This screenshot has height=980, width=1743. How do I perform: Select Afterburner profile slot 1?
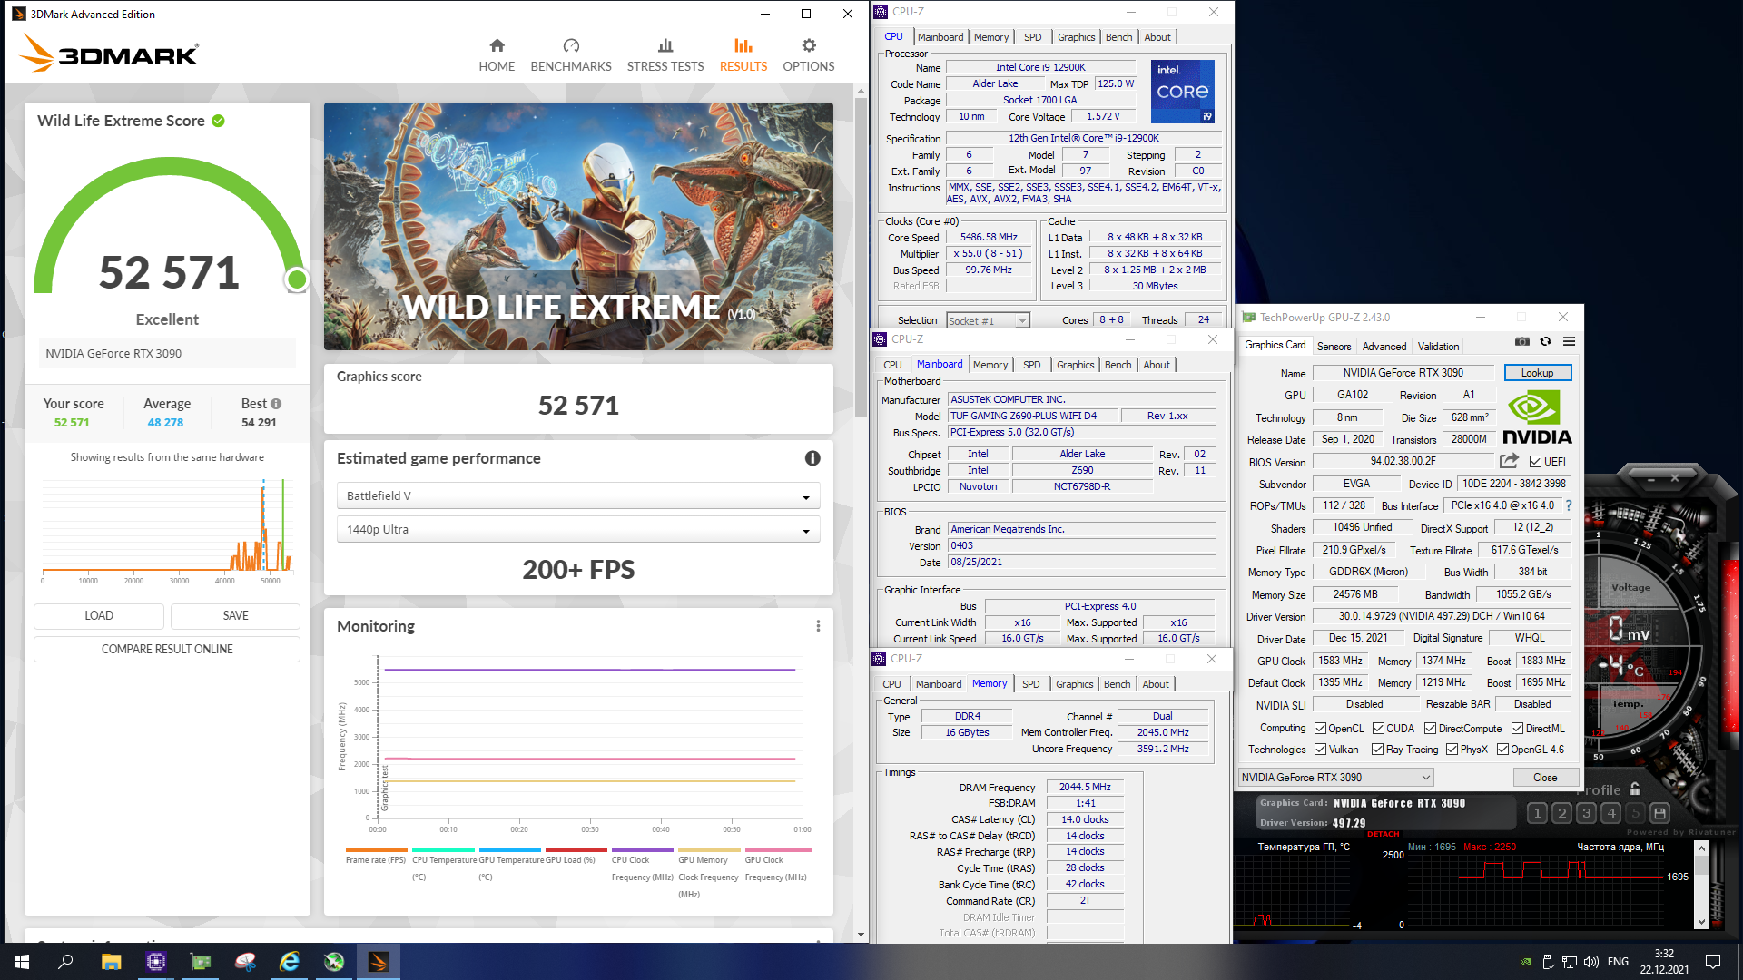1537,813
